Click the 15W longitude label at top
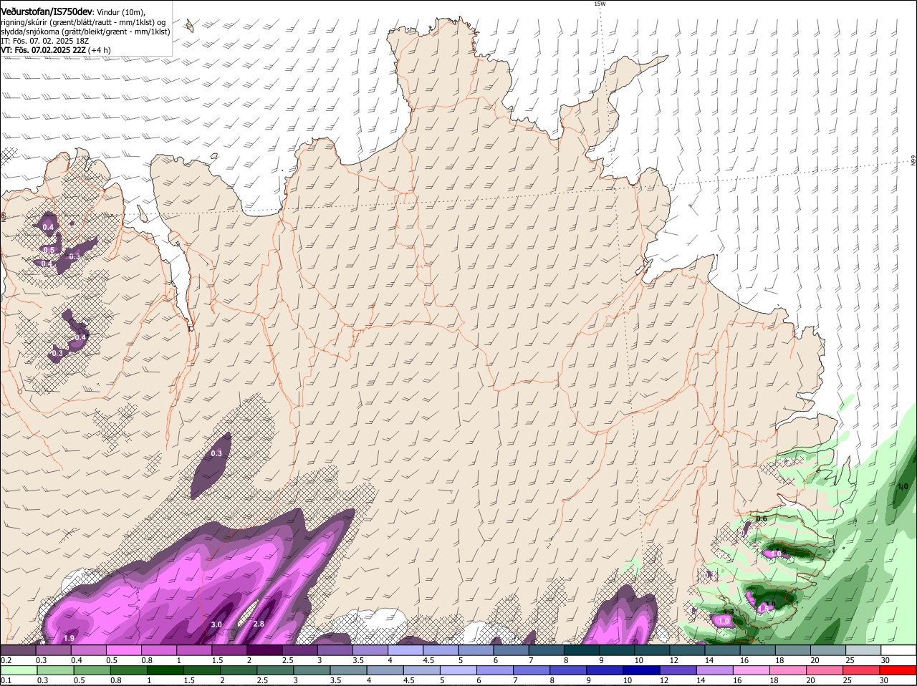This screenshot has height=686, width=917. pyautogui.click(x=600, y=4)
